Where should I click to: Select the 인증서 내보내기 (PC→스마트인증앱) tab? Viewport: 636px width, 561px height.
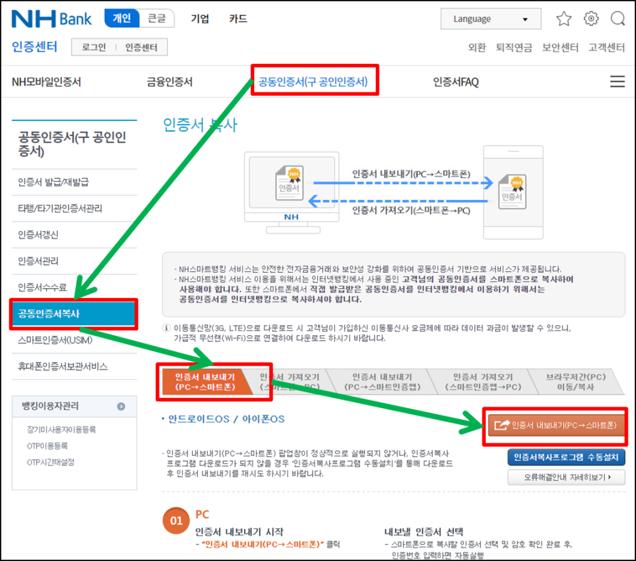[382, 382]
